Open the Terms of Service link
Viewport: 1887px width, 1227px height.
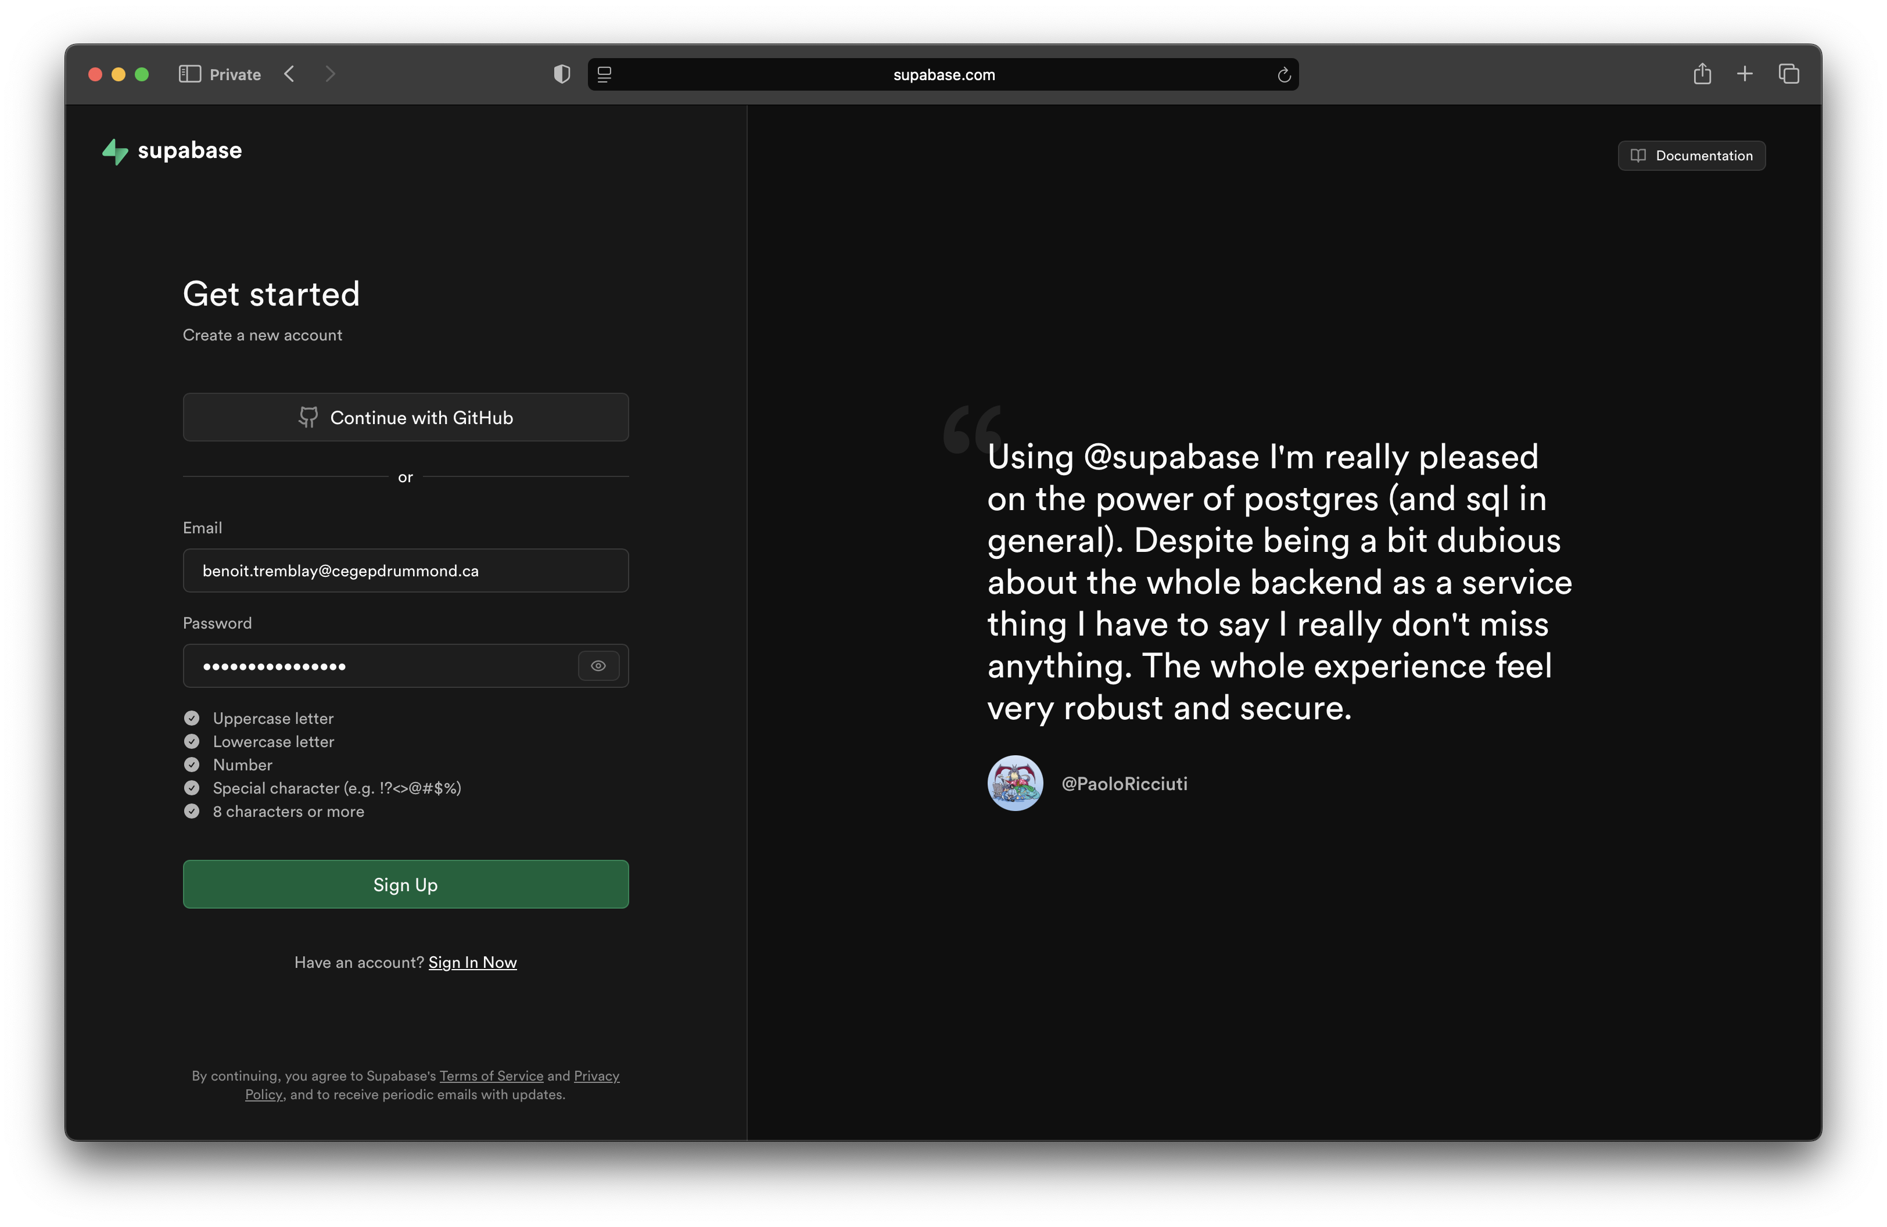[x=492, y=1075]
